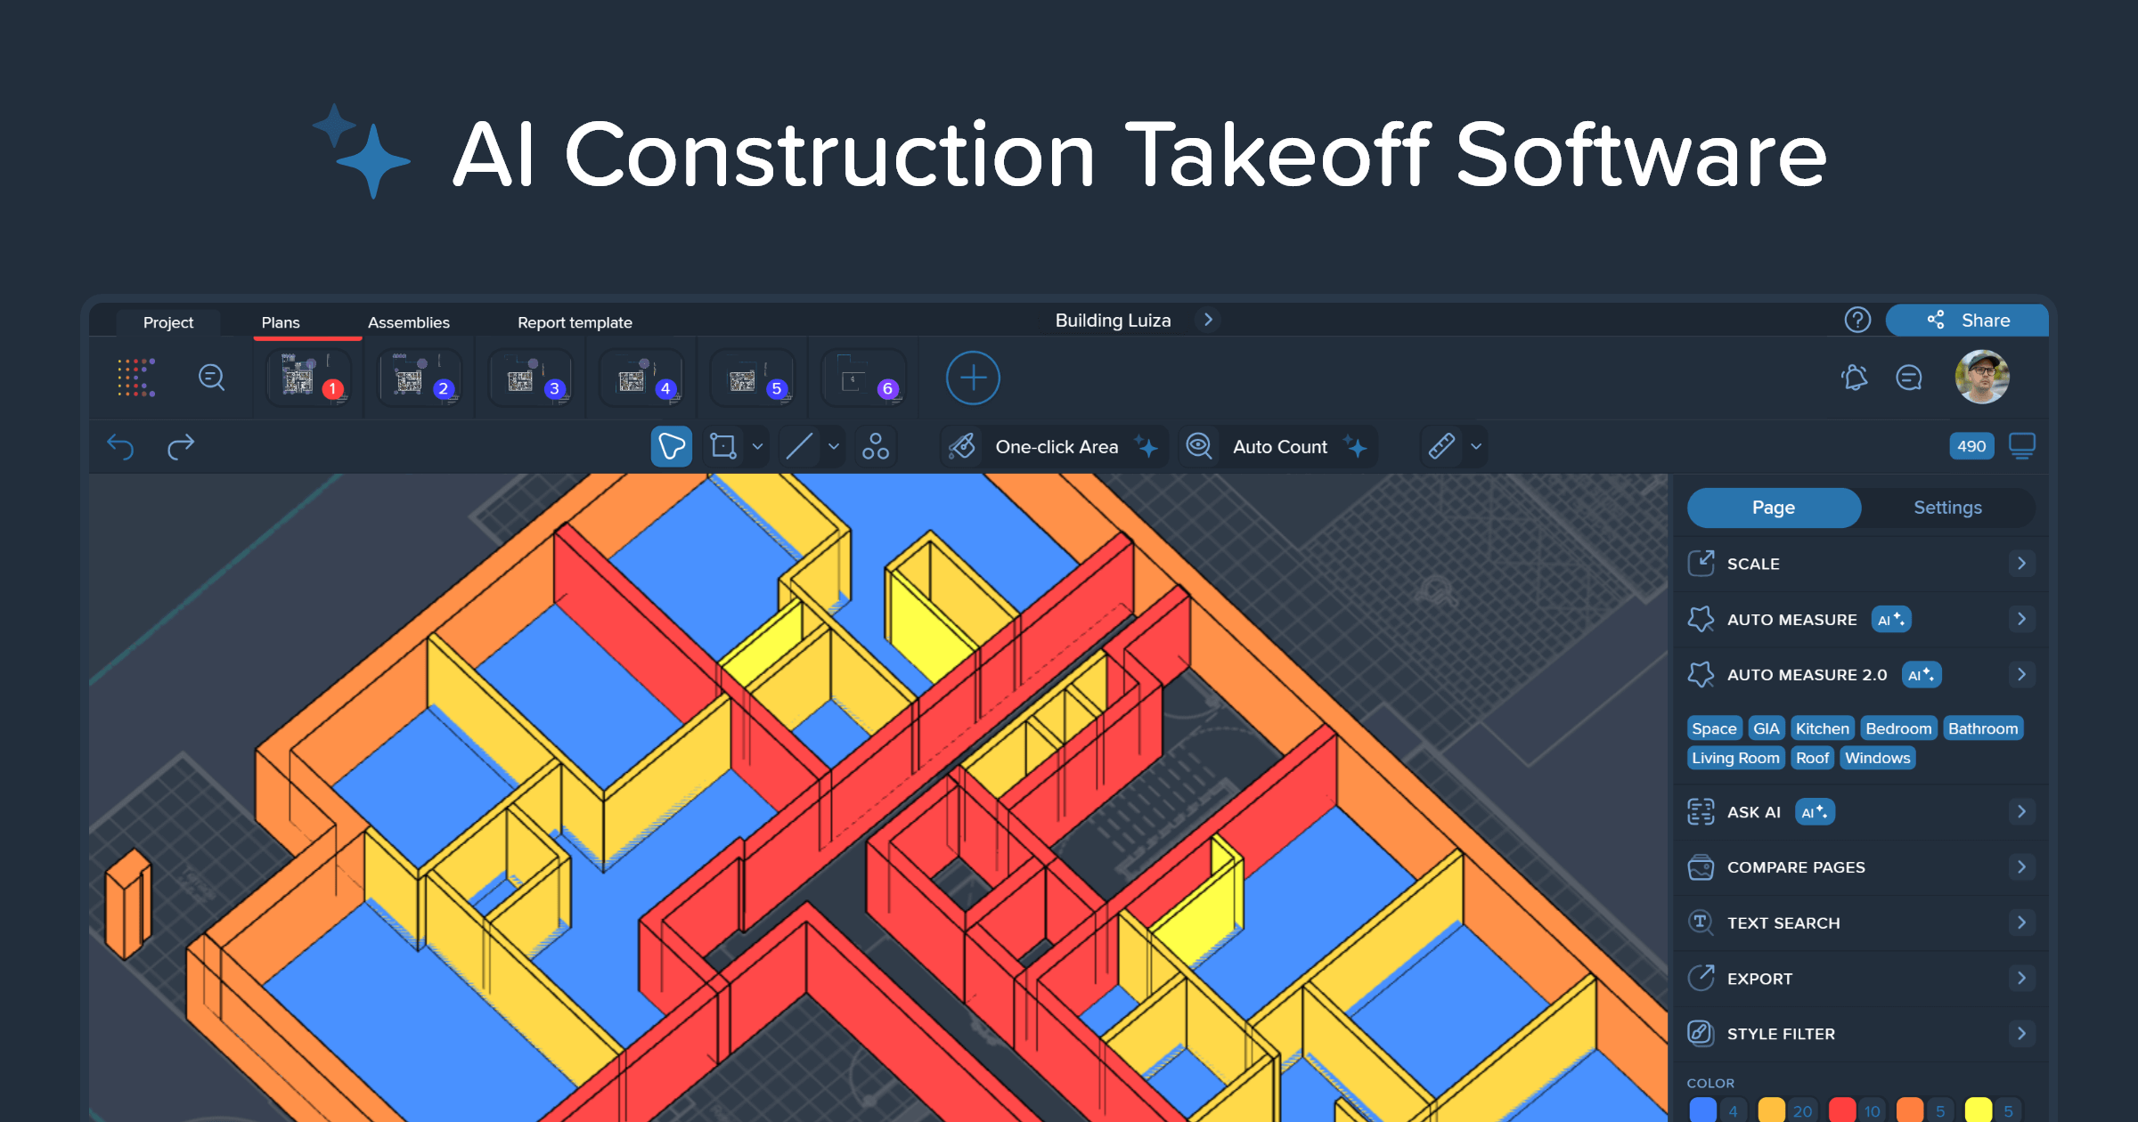Open the colorful dots app grid

coord(136,378)
